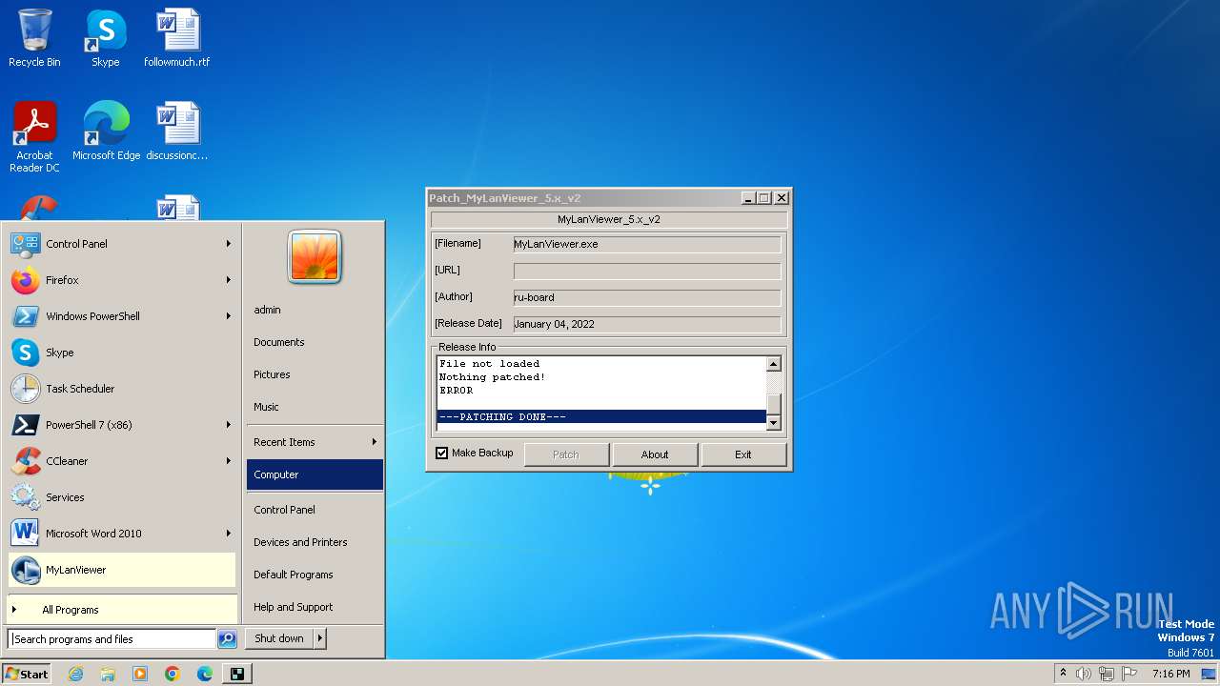
Task: Open followmuch.rtf document on desktop
Action: [177, 38]
